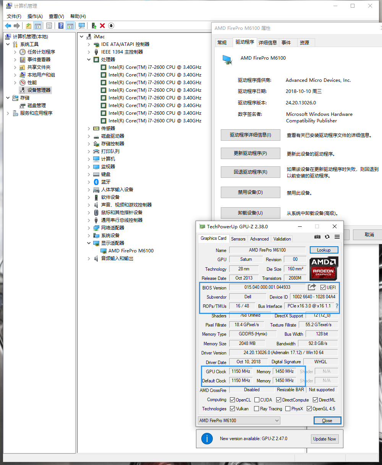This screenshot has width=382, height=465.
Task: Switch to the Validation tab in GPU-Z
Action: (282, 239)
